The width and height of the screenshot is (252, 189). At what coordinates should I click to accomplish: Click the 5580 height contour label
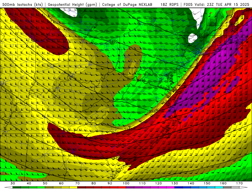[128, 129]
